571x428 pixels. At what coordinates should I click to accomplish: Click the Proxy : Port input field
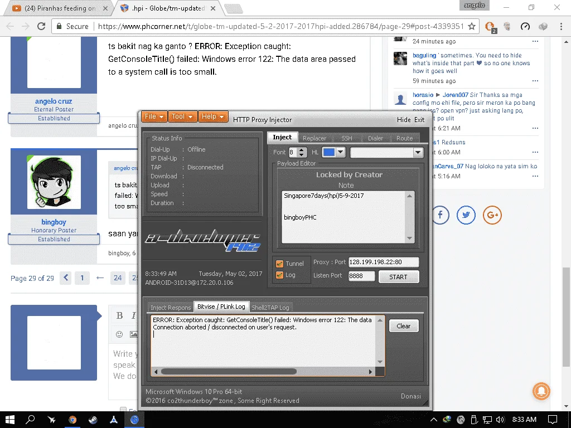(384, 262)
